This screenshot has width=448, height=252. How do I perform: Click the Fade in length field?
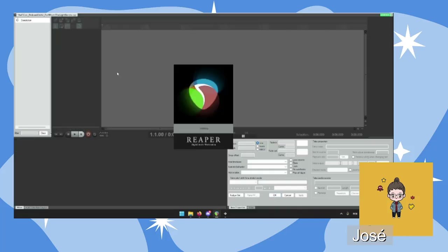tap(286, 143)
